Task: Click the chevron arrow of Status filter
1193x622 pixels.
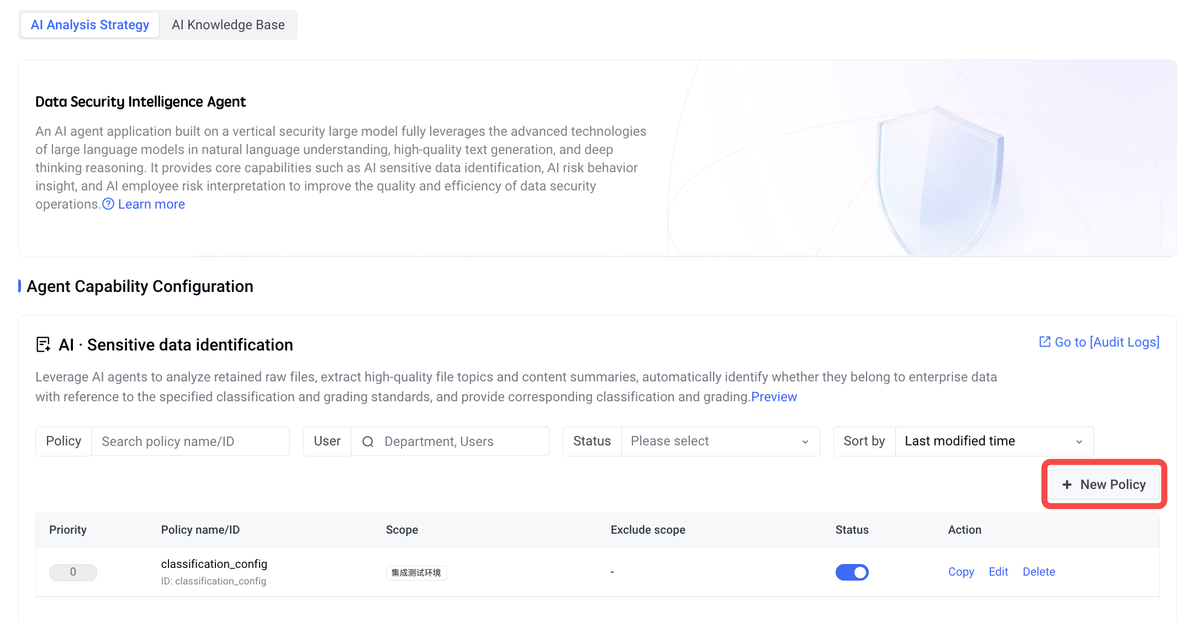Action: 805,442
